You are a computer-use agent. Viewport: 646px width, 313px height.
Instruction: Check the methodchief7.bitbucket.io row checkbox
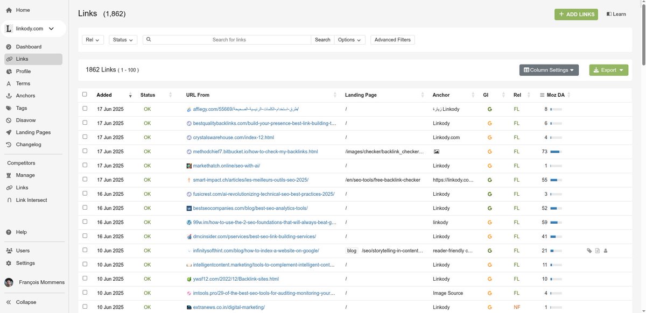85,151
